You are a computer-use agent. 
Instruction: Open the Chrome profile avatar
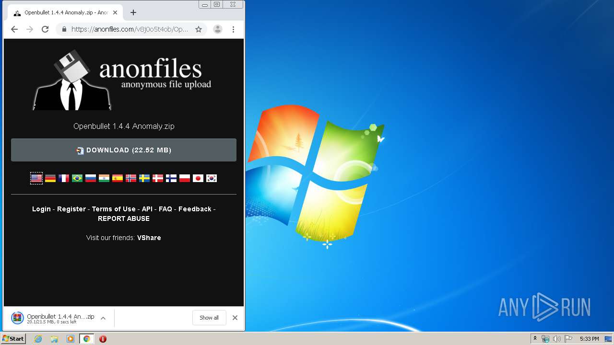coord(218,29)
